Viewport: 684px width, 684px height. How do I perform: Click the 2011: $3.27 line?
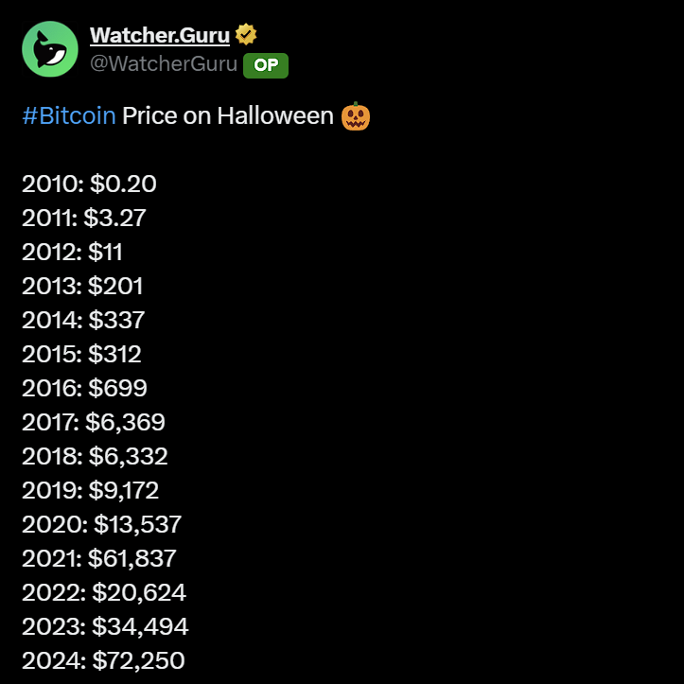[x=84, y=219]
